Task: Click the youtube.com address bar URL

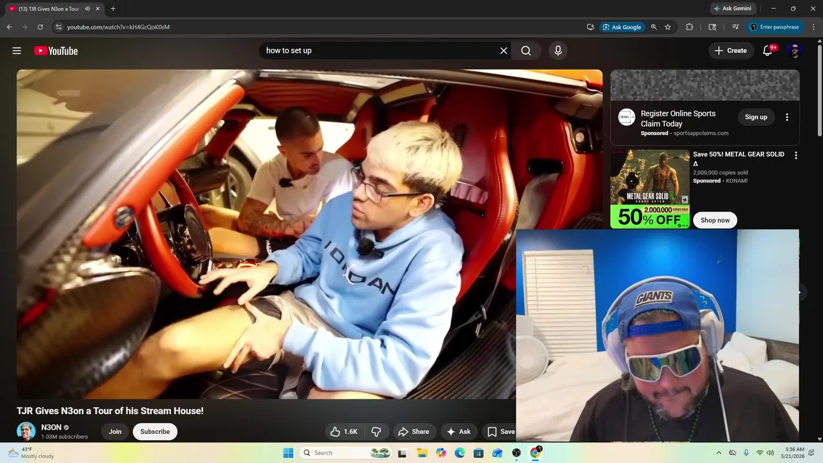Action: 118,27
